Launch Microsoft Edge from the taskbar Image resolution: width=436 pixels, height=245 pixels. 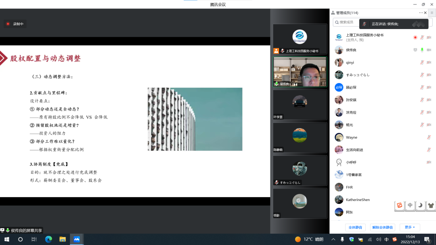tap(48, 239)
